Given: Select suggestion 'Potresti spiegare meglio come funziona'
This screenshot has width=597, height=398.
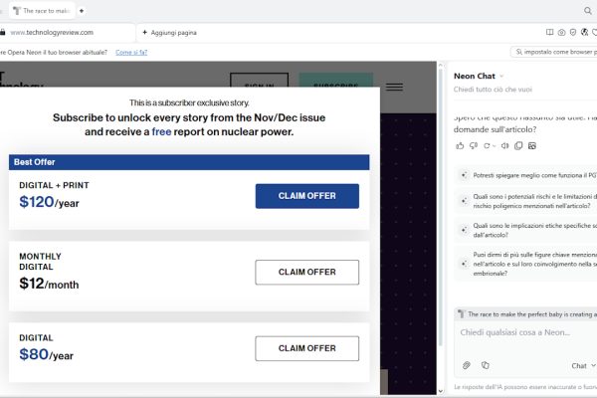Looking at the screenshot, I should (527, 175).
